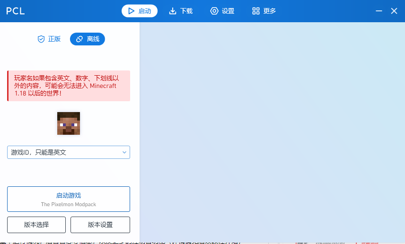Open the 更多 tab
The width and height of the screenshot is (405, 244).
pos(264,11)
